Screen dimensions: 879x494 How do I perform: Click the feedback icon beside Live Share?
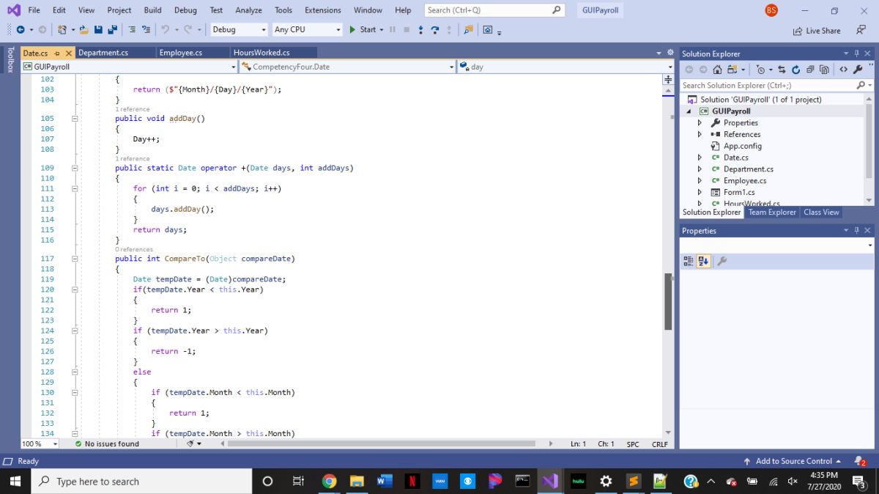(x=861, y=30)
